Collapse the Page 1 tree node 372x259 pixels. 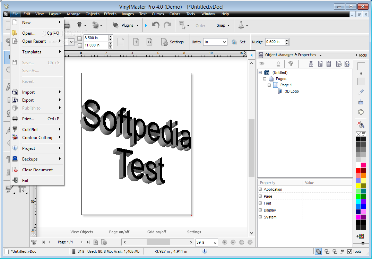click(269, 85)
